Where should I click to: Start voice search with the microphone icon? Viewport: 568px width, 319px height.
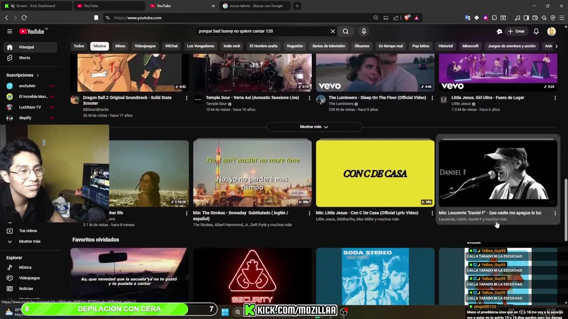[364, 31]
